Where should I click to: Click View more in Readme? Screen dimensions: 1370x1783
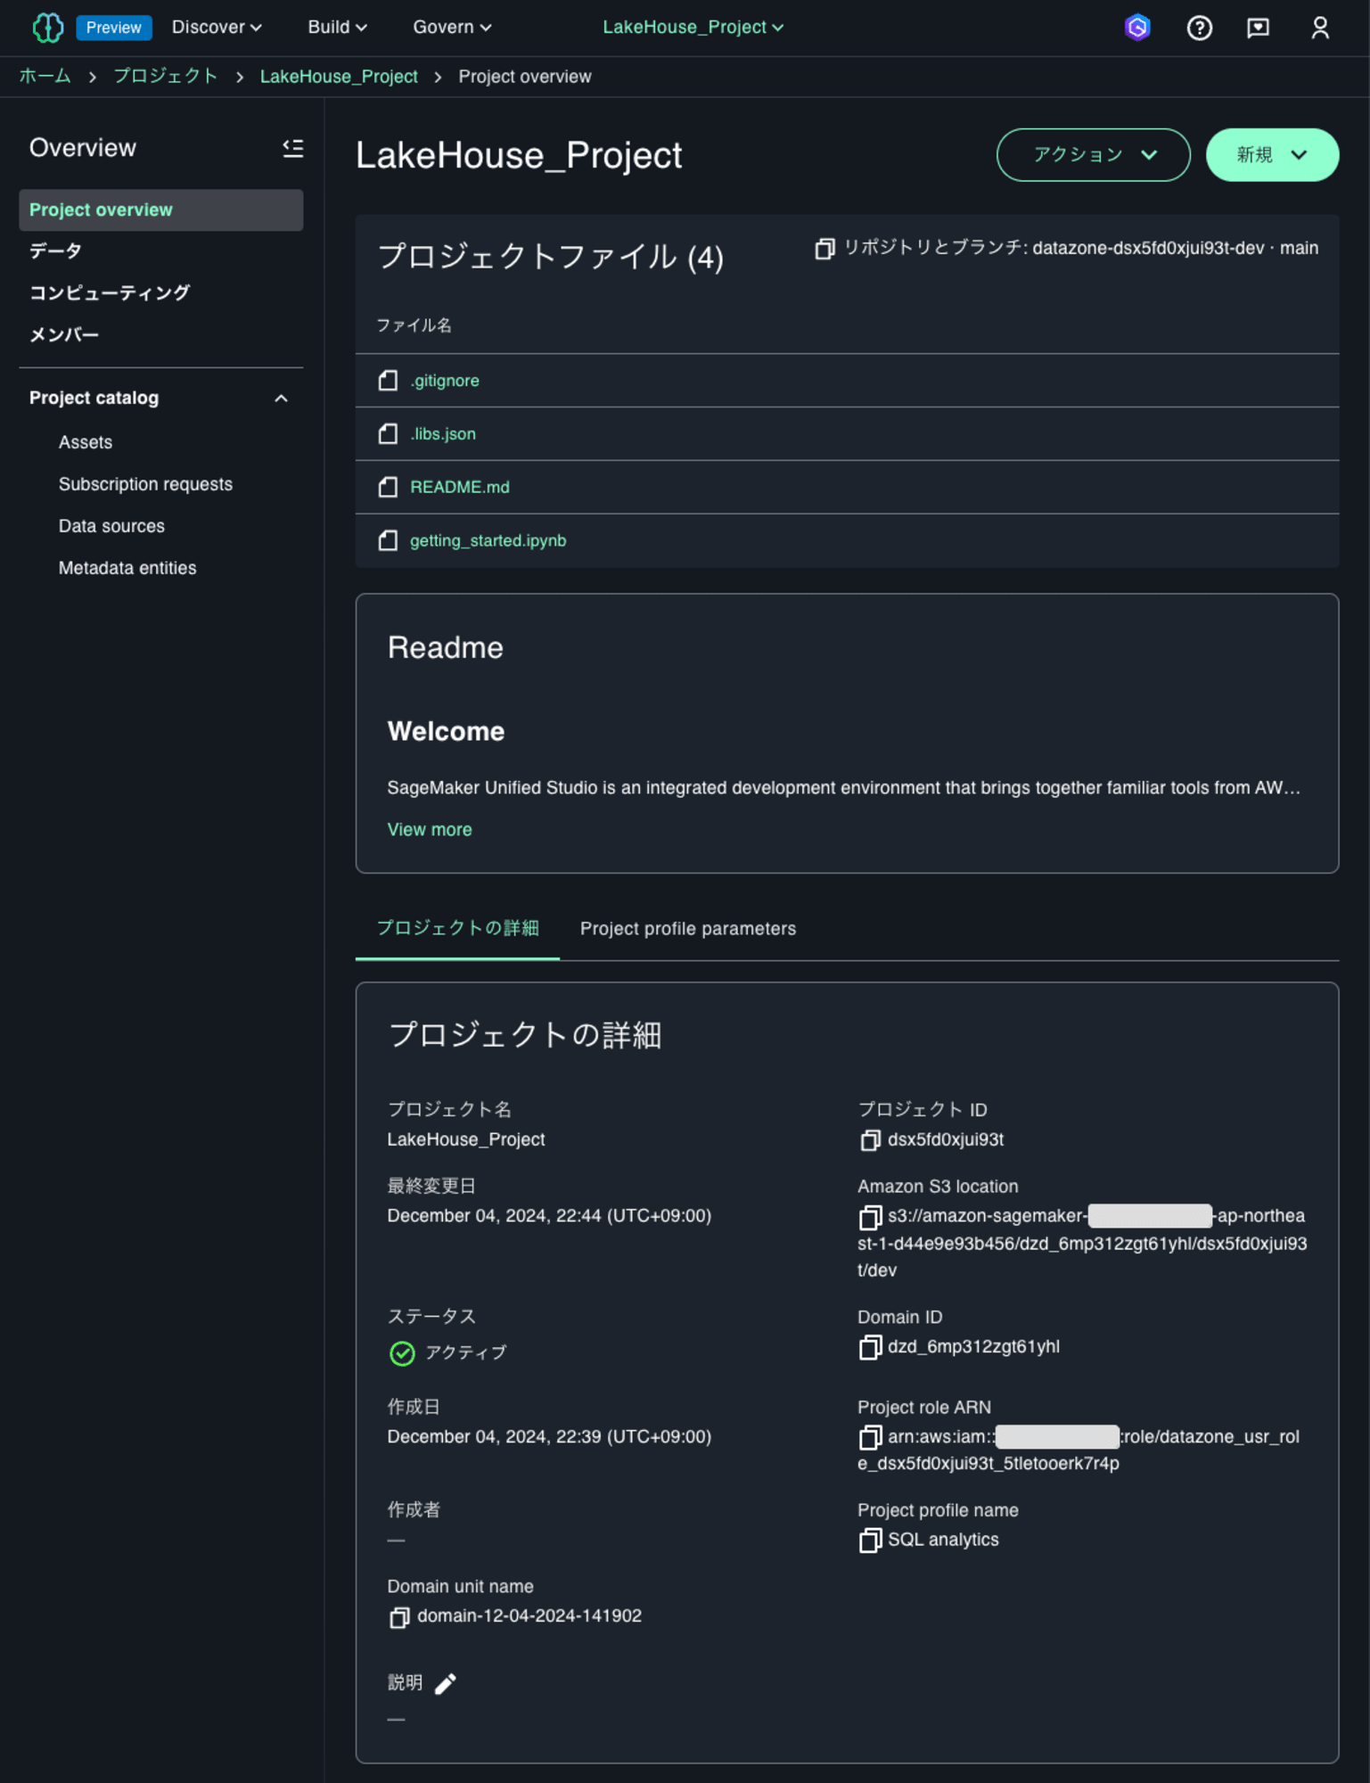pyautogui.click(x=430, y=830)
